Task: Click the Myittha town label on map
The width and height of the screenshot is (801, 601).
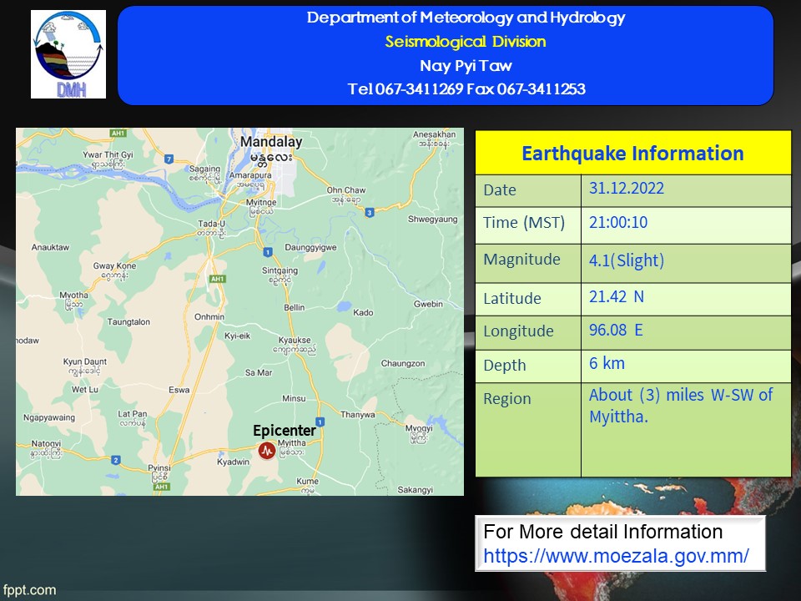Action: pos(292,442)
